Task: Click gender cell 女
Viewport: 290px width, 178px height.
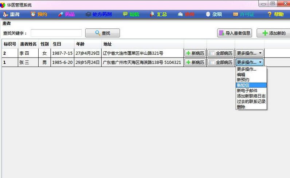Action: [x=44, y=53]
